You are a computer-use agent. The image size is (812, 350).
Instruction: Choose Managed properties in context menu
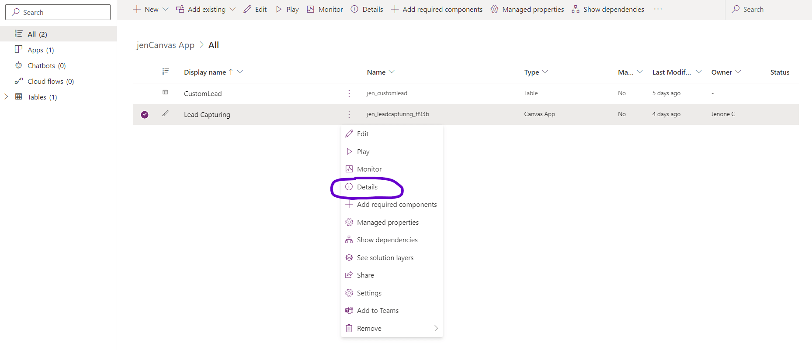tap(392, 222)
